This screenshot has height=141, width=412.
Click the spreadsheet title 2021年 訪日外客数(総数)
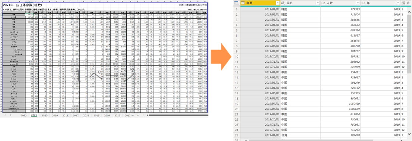click(x=23, y=5)
